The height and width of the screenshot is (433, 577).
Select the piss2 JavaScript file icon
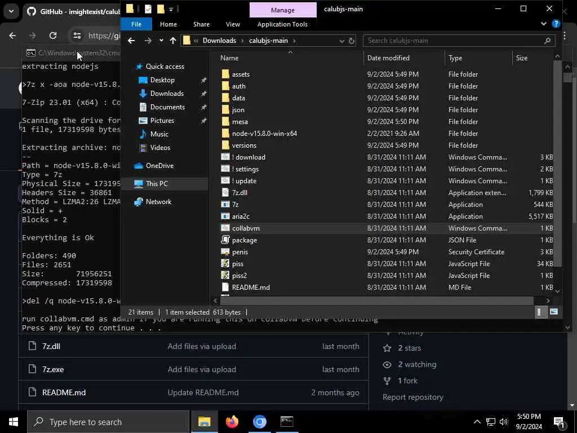pos(225,275)
